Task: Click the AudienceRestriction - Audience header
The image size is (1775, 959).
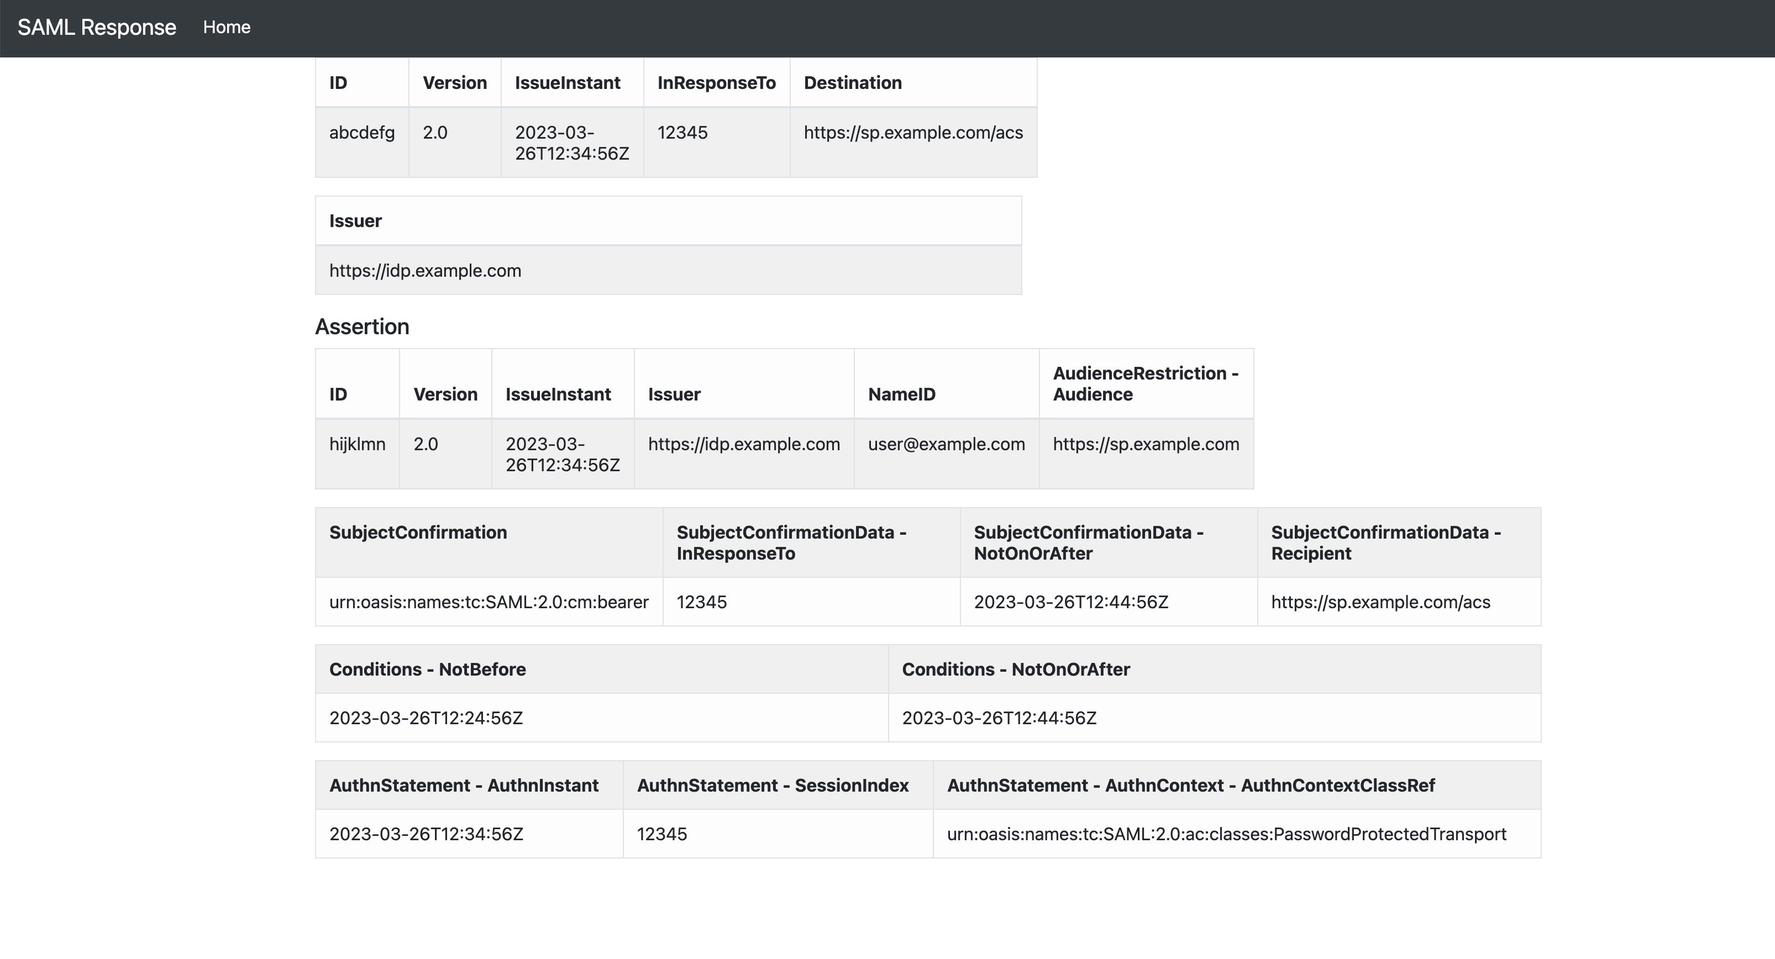Action: click(1147, 384)
